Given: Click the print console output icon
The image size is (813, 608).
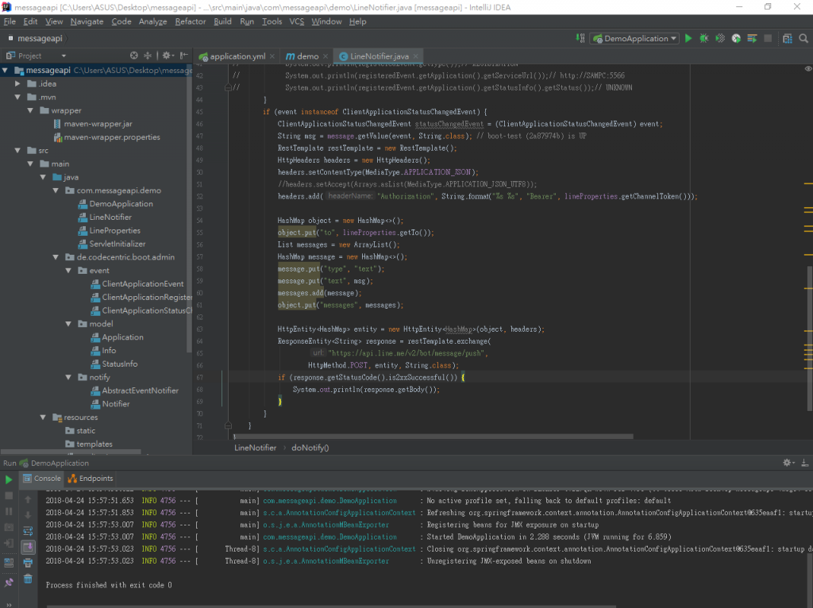Looking at the screenshot, I should pos(28,563).
